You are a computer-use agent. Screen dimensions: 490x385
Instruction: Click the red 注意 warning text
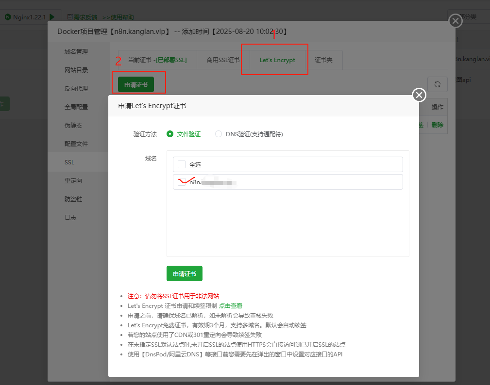tap(173, 296)
